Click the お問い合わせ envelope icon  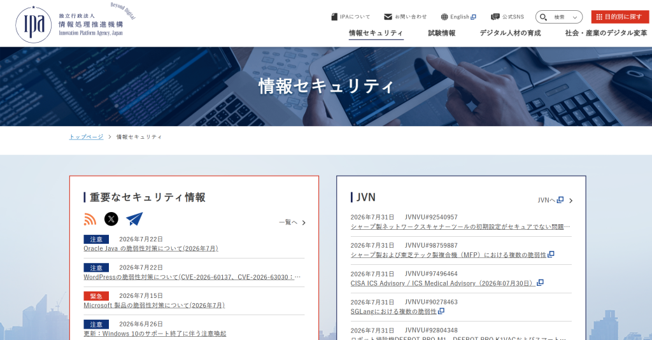[388, 17]
